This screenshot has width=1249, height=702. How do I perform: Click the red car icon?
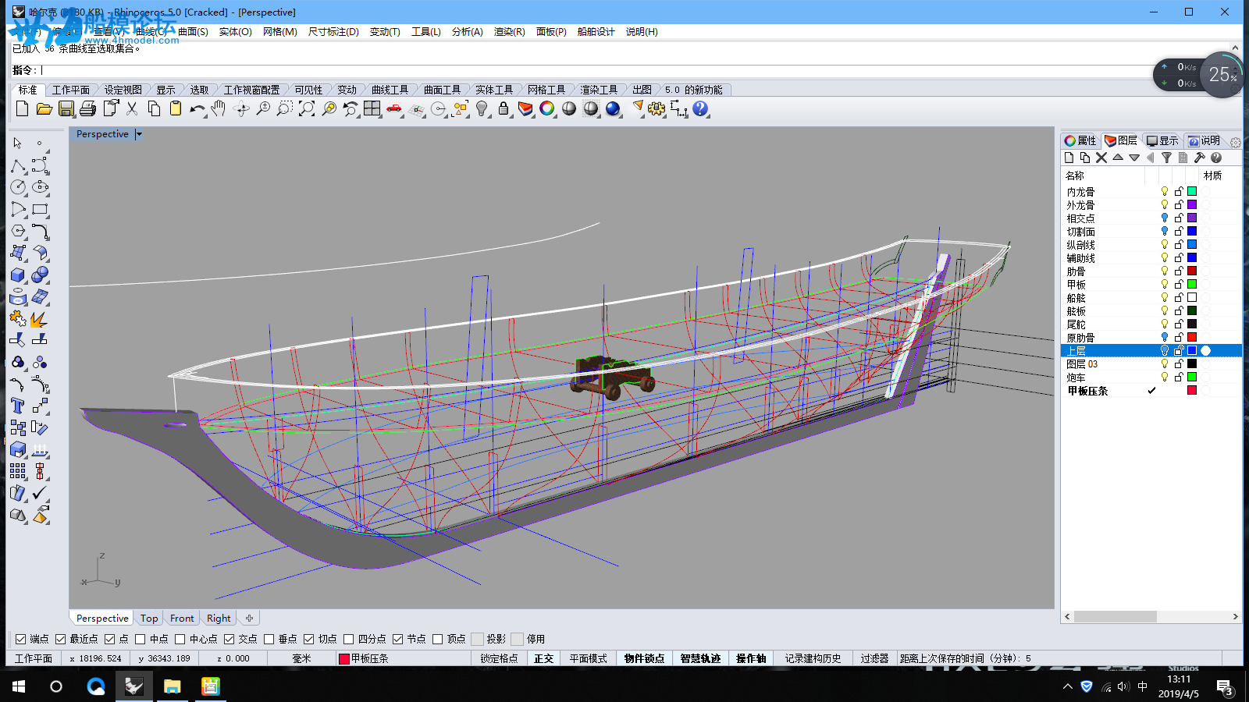click(x=394, y=108)
